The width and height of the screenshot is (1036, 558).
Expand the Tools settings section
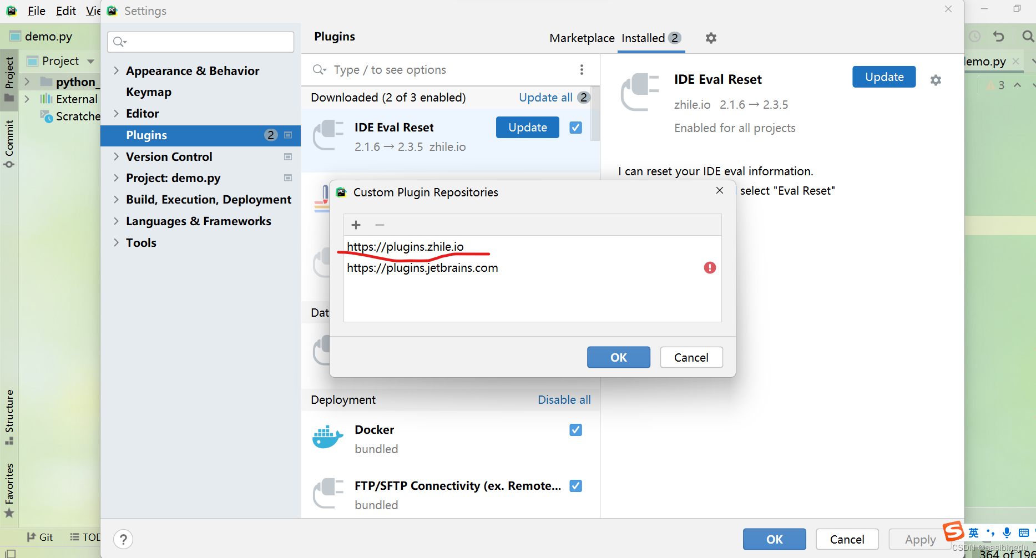point(116,242)
